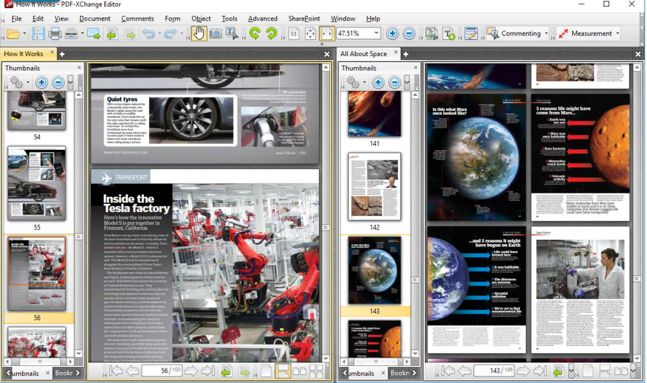The height and width of the screenshot is (383, 647).
Task: Select the Snapshot camera tool
Action: click(216, 34)
